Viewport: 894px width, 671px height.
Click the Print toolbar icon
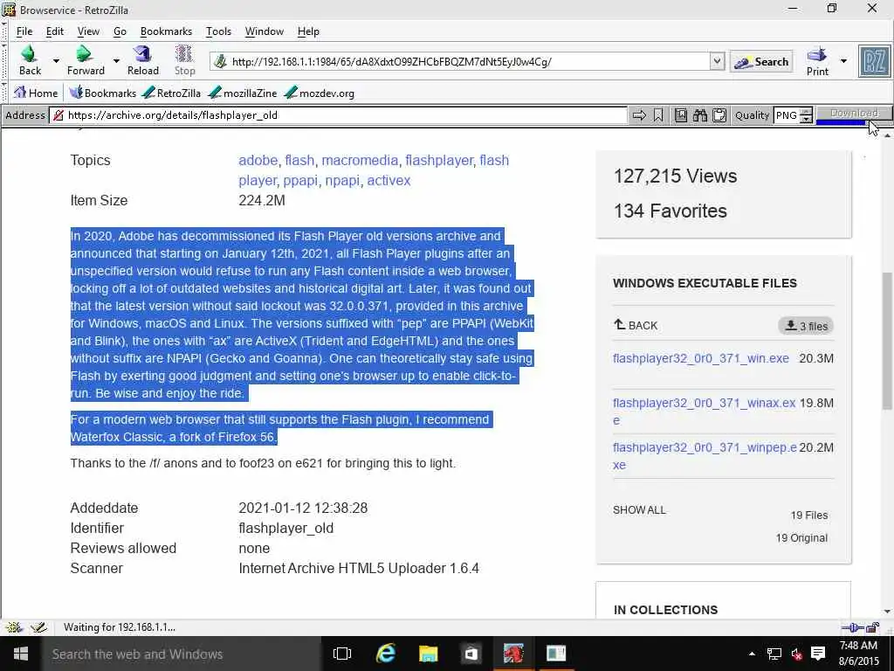point(817,61)
